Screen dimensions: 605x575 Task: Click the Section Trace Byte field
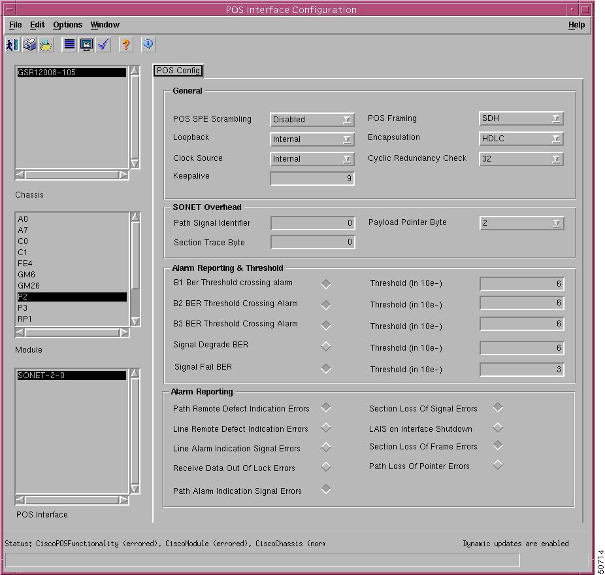pos(312,242)
